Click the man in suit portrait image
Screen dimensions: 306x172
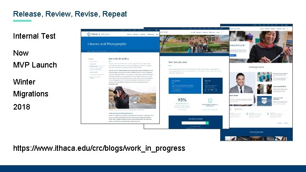tap(243, 89)
